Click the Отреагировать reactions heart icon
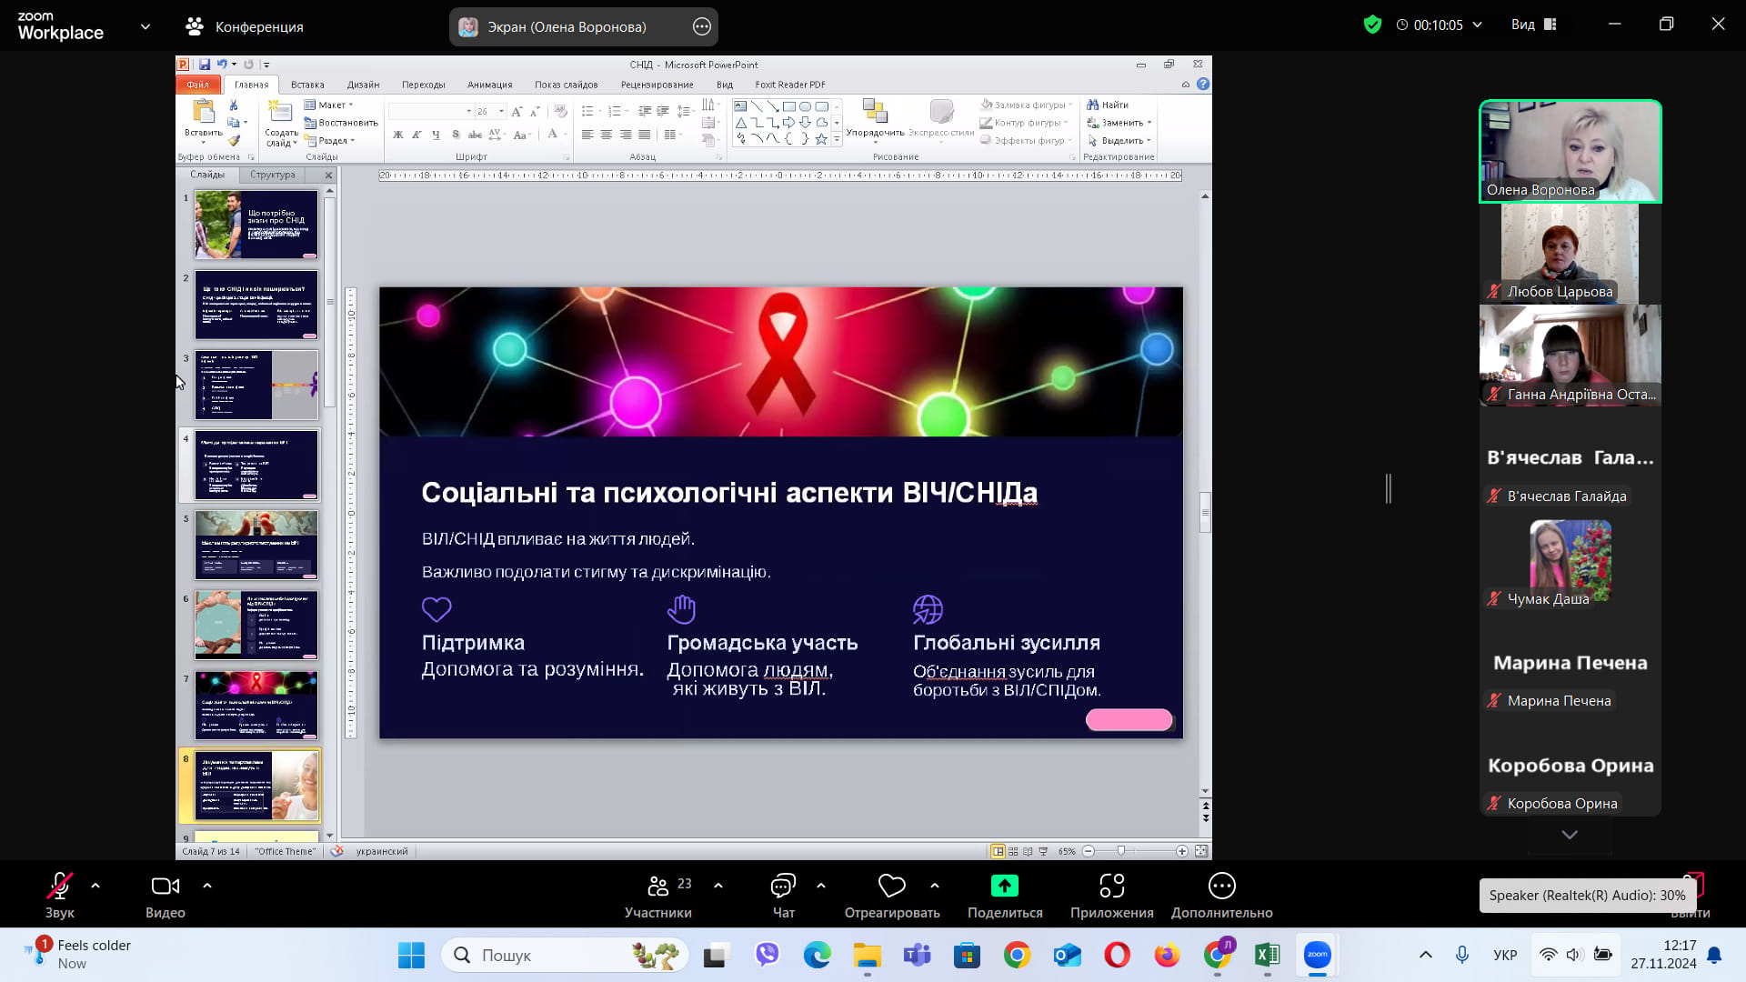Image resolution: width=1746 pixels, height=982 pixels. click(x=891, y=887)
